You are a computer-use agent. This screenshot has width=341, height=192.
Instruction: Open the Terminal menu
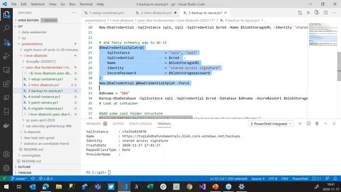coord(86,4)
